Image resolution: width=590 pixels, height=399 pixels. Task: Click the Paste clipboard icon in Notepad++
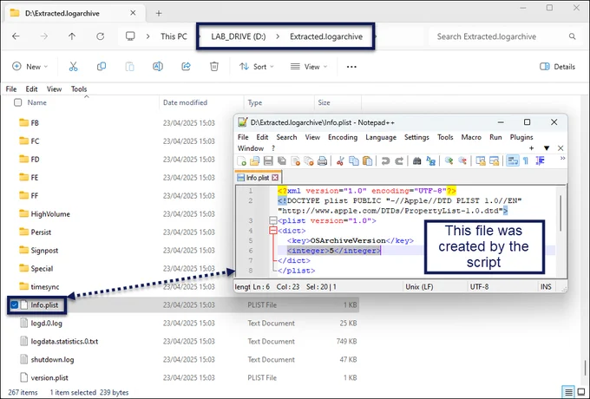367,161
